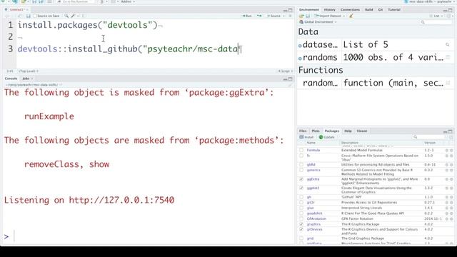
Task: Switch to the Connections tab
Action: pyautogui.click(x=350, y=10)
